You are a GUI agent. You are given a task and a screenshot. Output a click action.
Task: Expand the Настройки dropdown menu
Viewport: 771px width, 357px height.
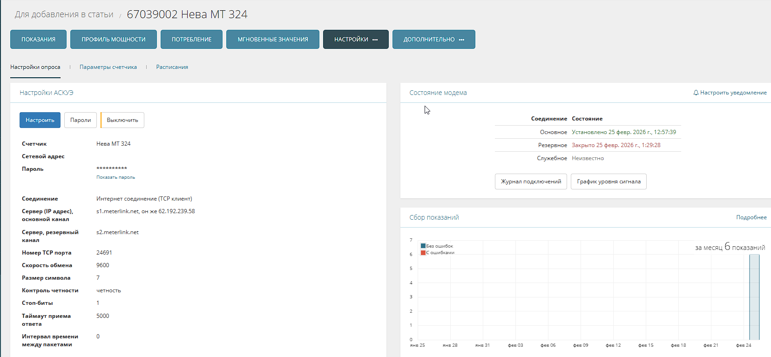pyautogui.click(x=356, y=40)
